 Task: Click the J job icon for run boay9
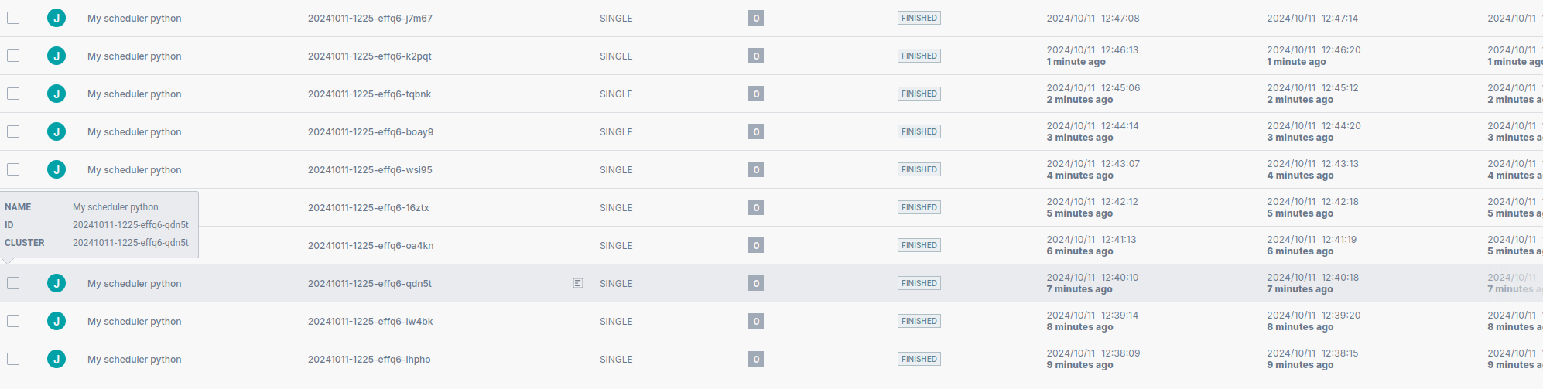[56, 131]
